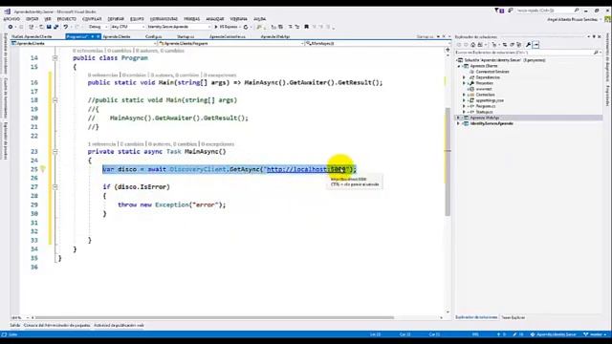
Task: Click the Preview selected items icon in Solution Explorer
Action: tap(536, 45)
